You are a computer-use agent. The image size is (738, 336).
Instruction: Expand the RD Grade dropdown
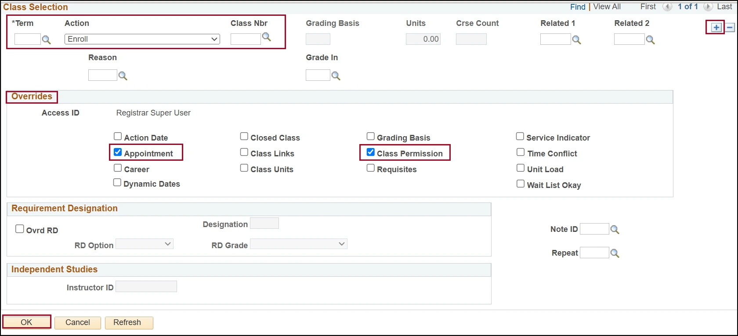click(x=298, y=244)
